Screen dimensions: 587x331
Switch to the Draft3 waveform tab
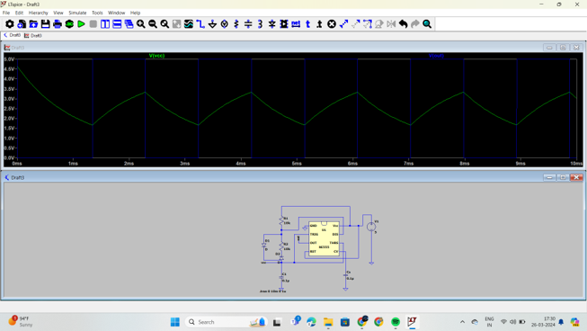(33, 36)
